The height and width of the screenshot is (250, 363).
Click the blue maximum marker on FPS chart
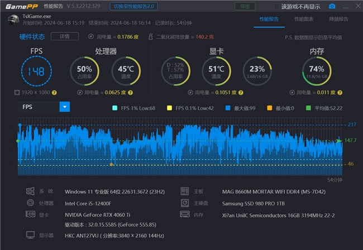tap(20, 125)
